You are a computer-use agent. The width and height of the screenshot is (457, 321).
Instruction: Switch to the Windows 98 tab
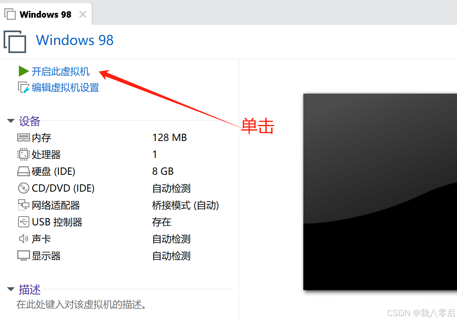[45, 14]
